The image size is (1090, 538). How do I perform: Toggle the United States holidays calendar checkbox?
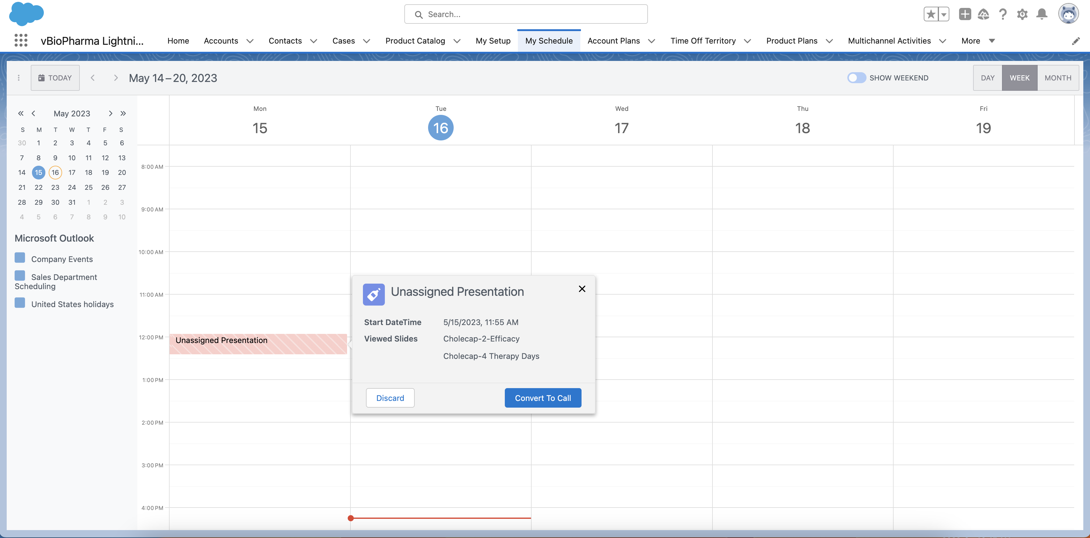tap(20, 303)
